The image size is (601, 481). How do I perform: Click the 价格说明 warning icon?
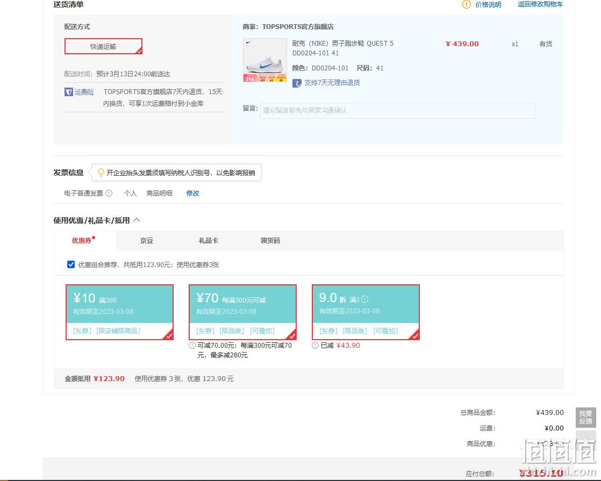coord(466,5)
